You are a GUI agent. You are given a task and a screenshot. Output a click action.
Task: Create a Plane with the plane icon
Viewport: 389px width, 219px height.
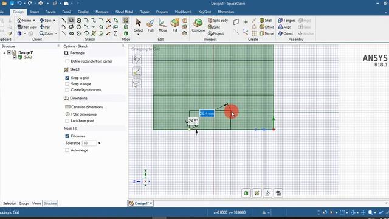(236, 22)
